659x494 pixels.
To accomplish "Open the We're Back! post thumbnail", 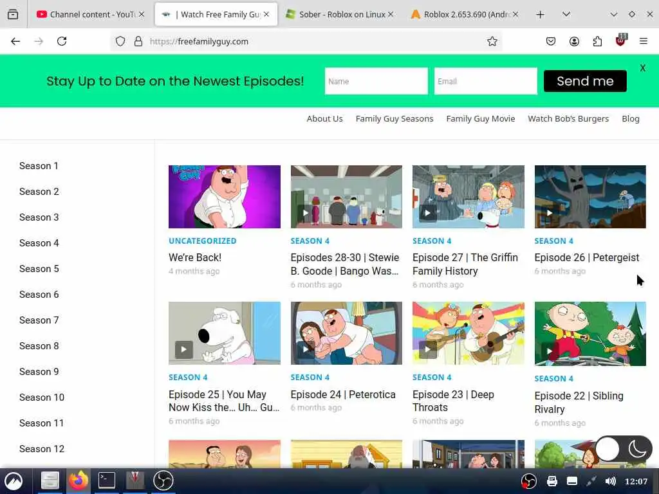I will click(x=225, y=197).
